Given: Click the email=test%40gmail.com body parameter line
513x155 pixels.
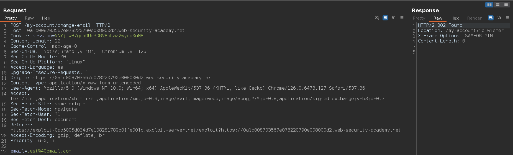Looking at the screenshot, I should coord(41,151).
